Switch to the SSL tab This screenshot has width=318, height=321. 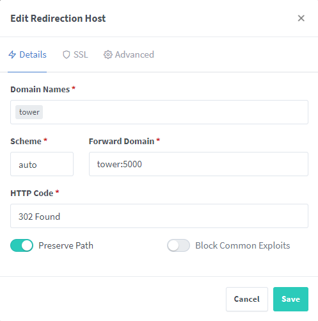pos(75,54)
